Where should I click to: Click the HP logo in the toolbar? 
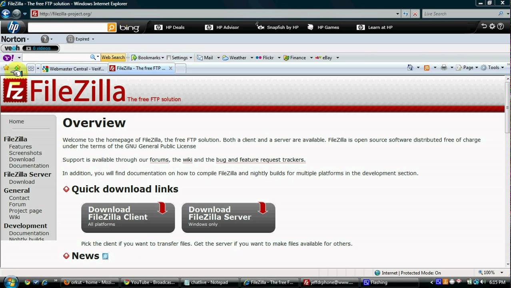pos(13,27)
